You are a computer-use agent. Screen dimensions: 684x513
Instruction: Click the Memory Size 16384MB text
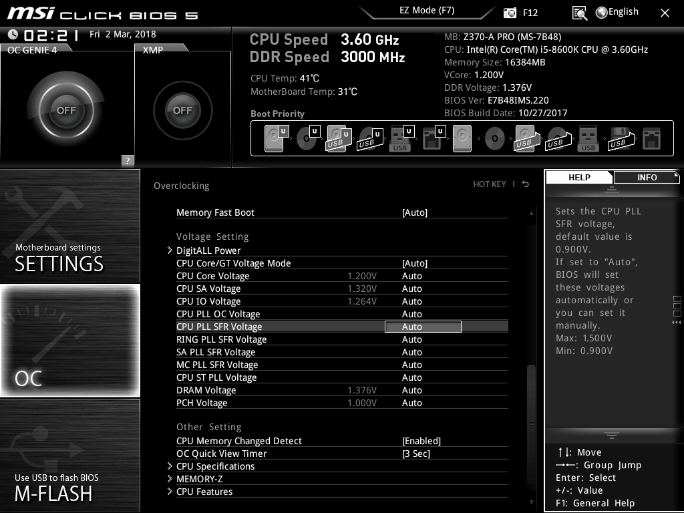click(495, 62)
